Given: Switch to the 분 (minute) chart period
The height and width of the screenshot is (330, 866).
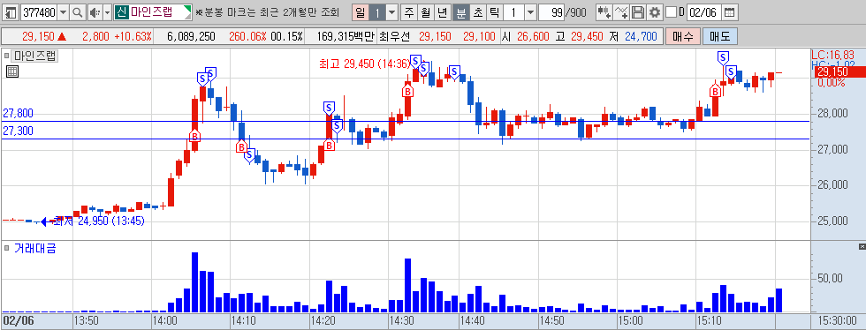Looking at the screenshot, I should (460, 12).
